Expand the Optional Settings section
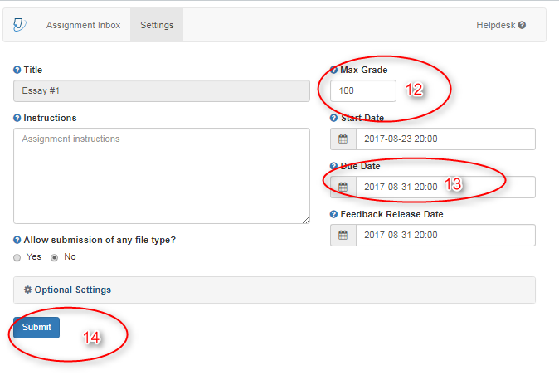This screenshot has height=375, width=559. point(68,290)
